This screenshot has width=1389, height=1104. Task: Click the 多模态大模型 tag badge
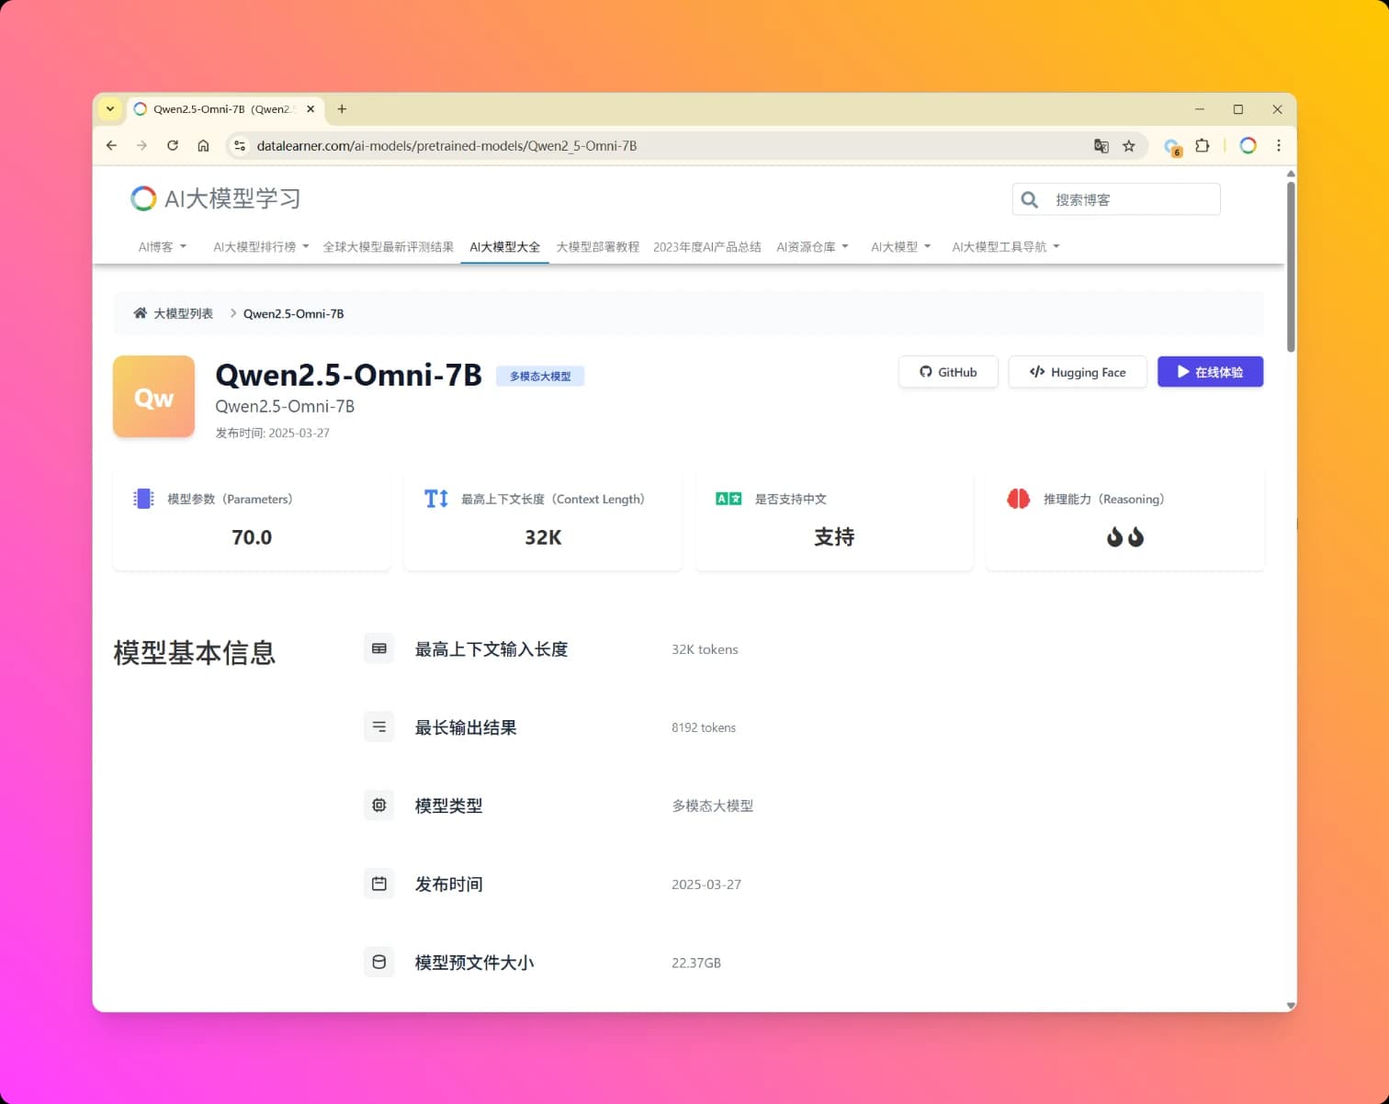click(540, 376)
